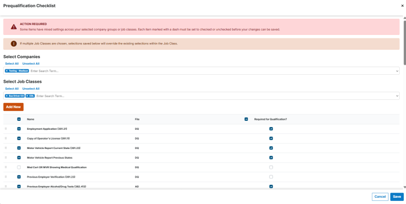Click the ACTION REQUIRED alert heading
Screen dimensions: 406x204
click(x=33, y=24)
